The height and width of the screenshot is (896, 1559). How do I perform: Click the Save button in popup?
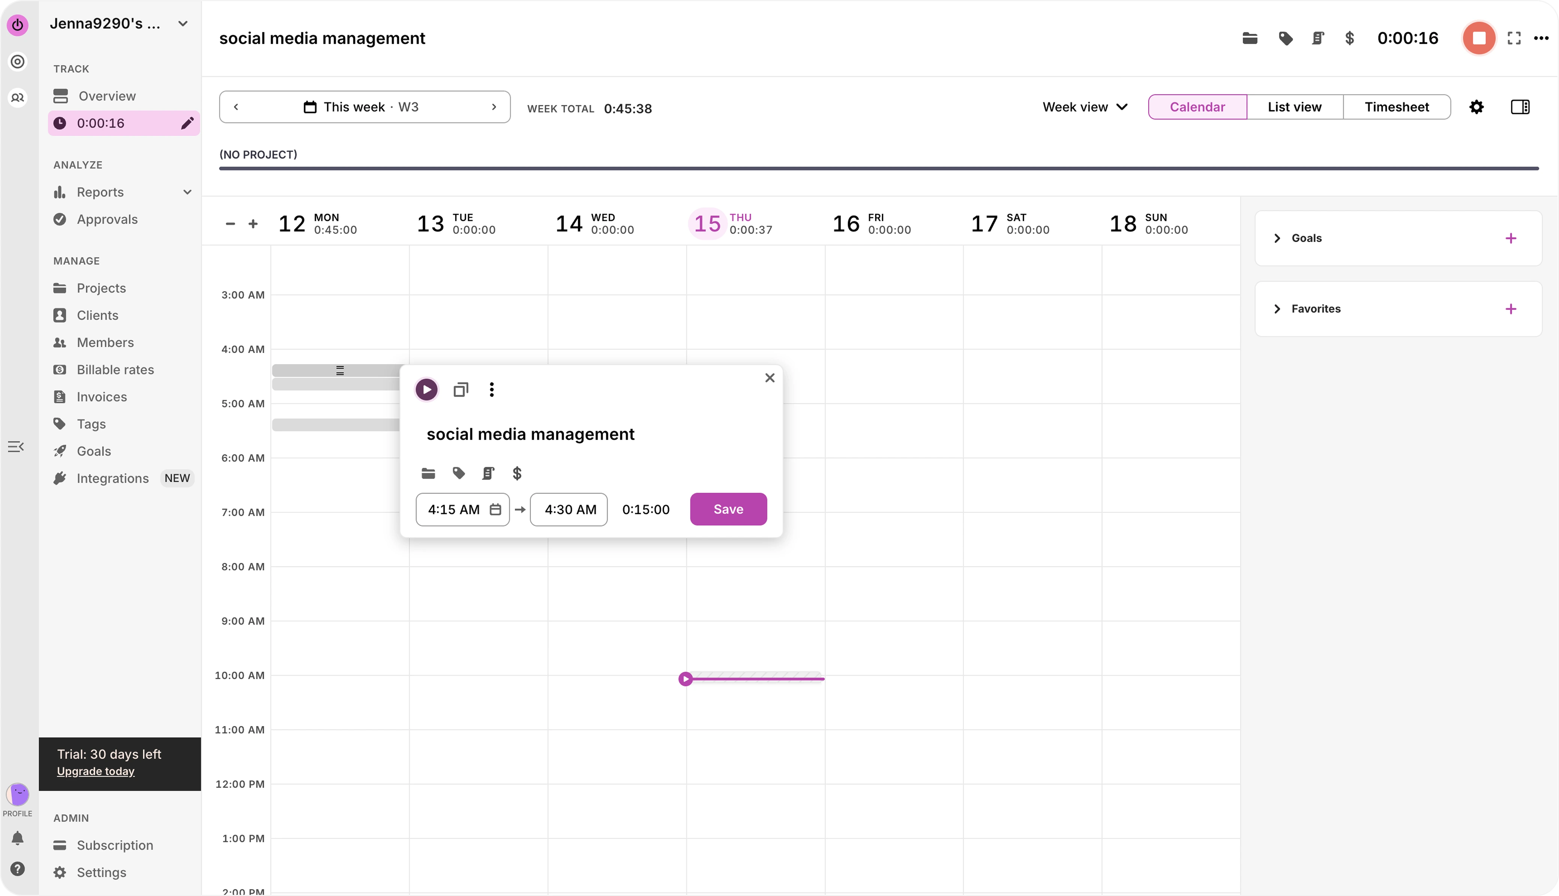[x=728, y=509]
